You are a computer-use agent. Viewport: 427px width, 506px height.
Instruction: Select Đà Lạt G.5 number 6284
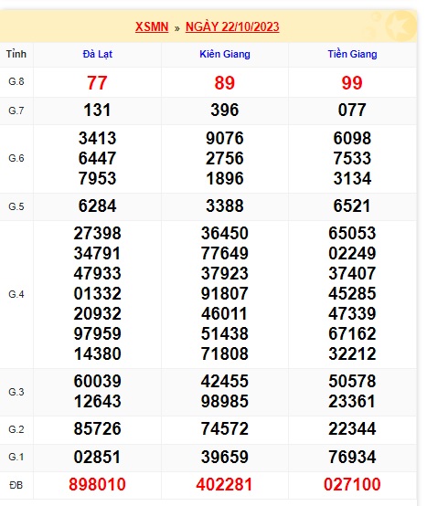[97, 206]
